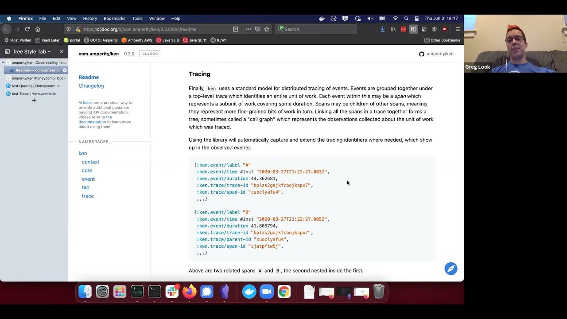This screenshot has height=319, width=567.
Task: Open site security lock info
Action: coord(78,29)
